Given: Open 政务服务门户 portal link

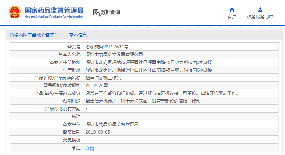Looking at the screenshot, I should 260,17.
